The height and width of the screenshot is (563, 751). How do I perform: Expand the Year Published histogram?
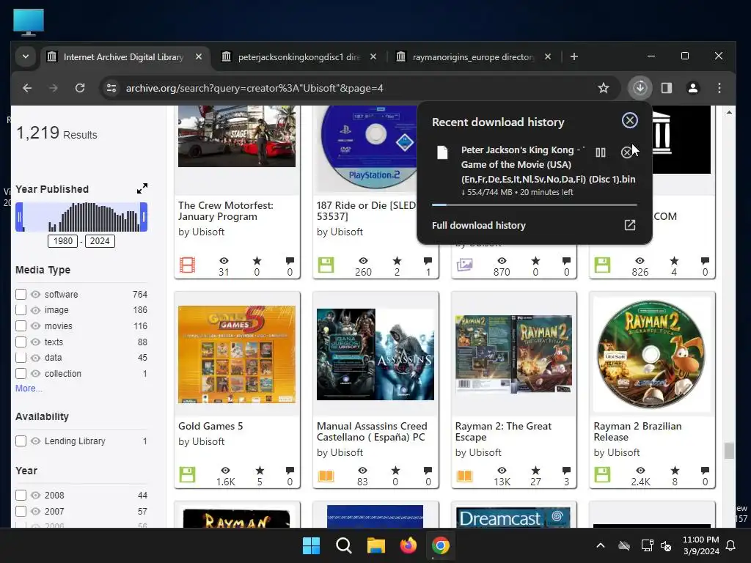point(142,188)
